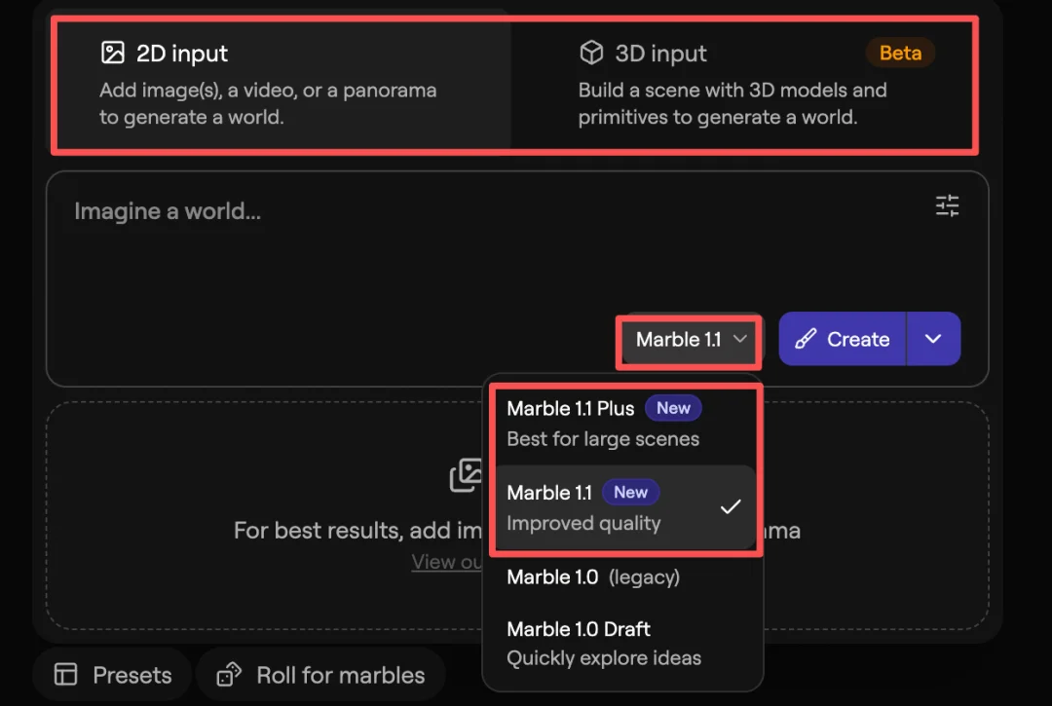Choose Marble 1.0 (legacy) from the list
1052x706 pixels.
coord(593,576)
